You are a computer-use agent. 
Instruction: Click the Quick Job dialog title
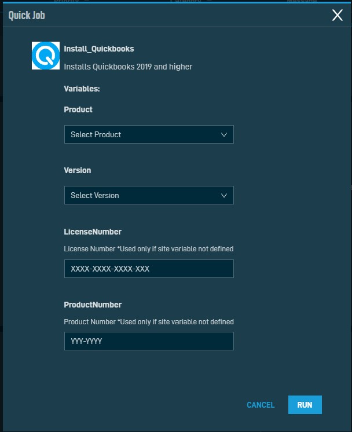[27, 16]
